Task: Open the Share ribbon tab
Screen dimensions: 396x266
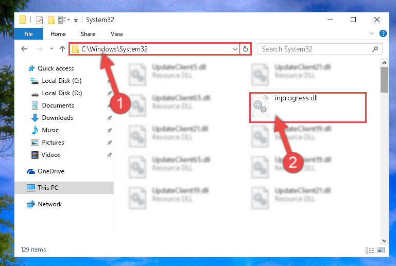Action: 88,34
